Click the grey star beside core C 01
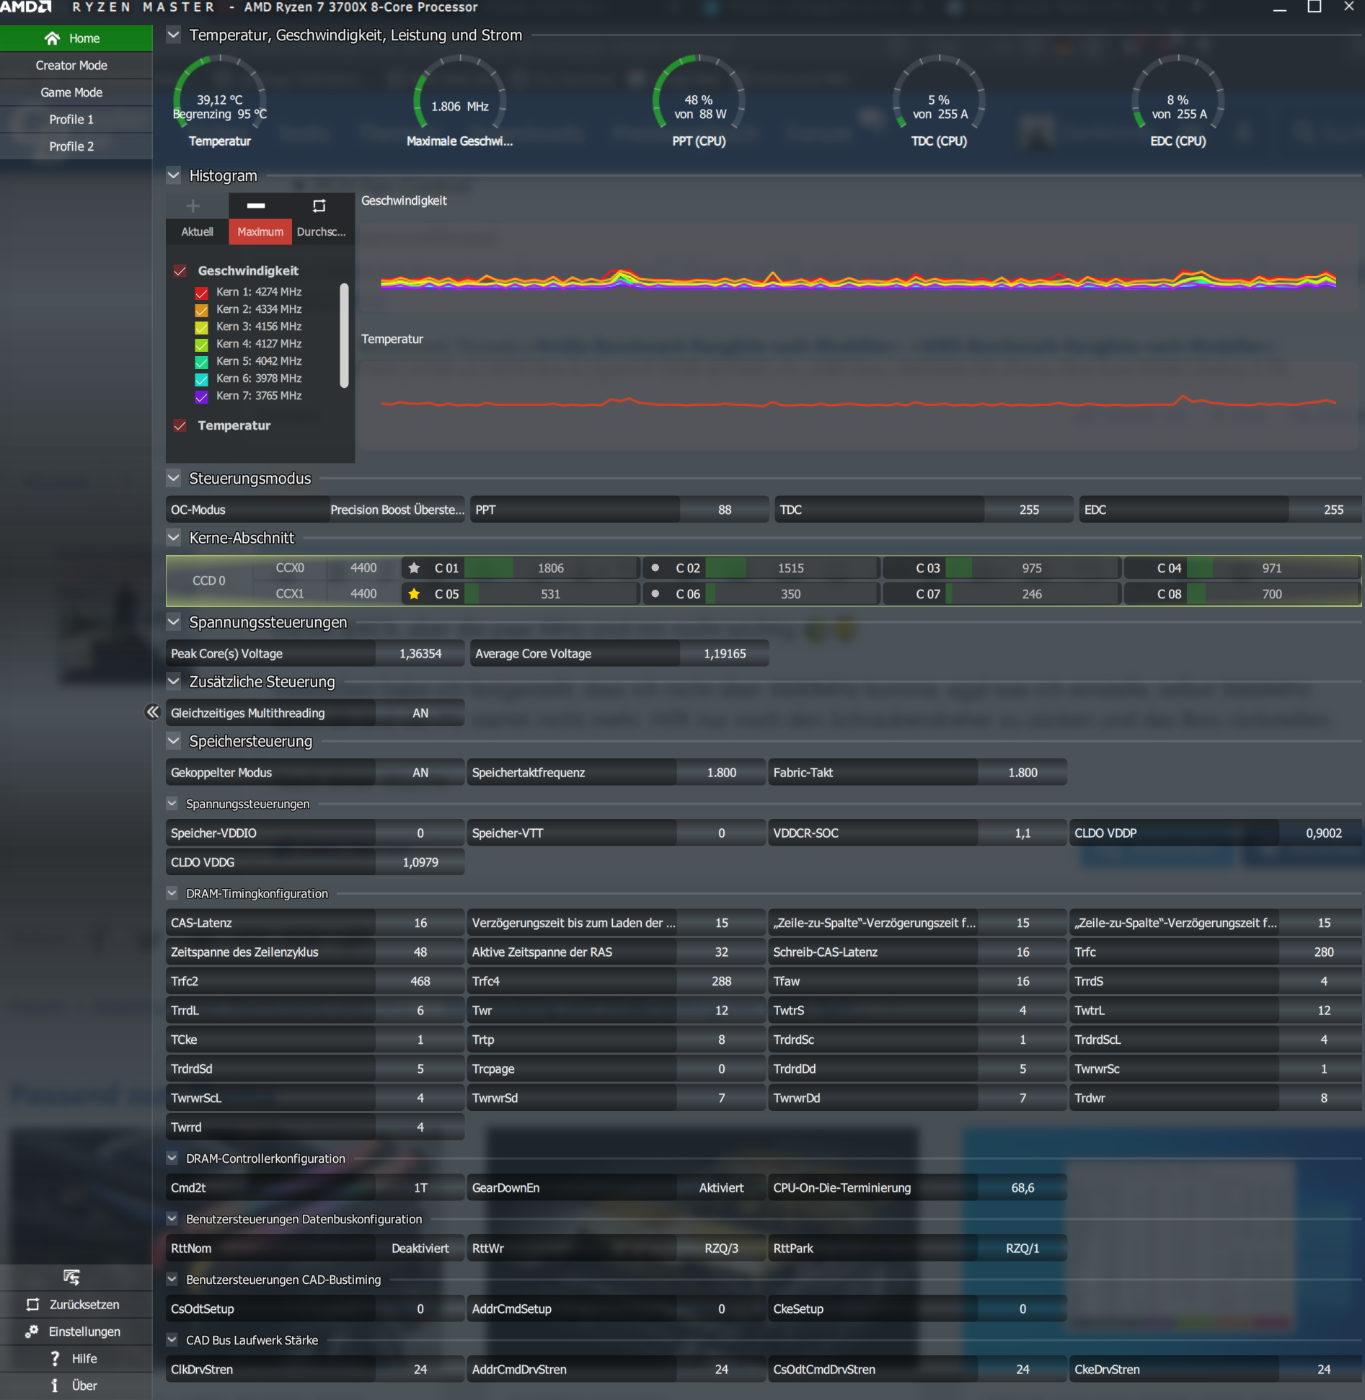1365x1400 pixels. [414, 568]
